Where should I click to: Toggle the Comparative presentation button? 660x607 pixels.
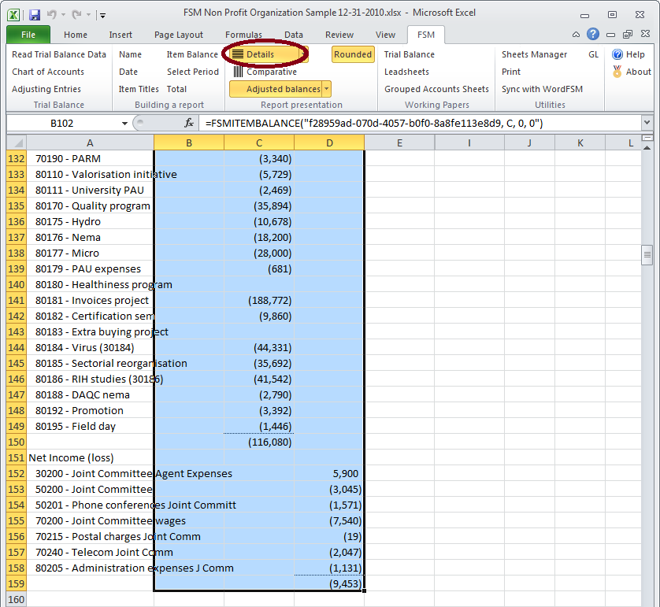click(x=265, y=72)
